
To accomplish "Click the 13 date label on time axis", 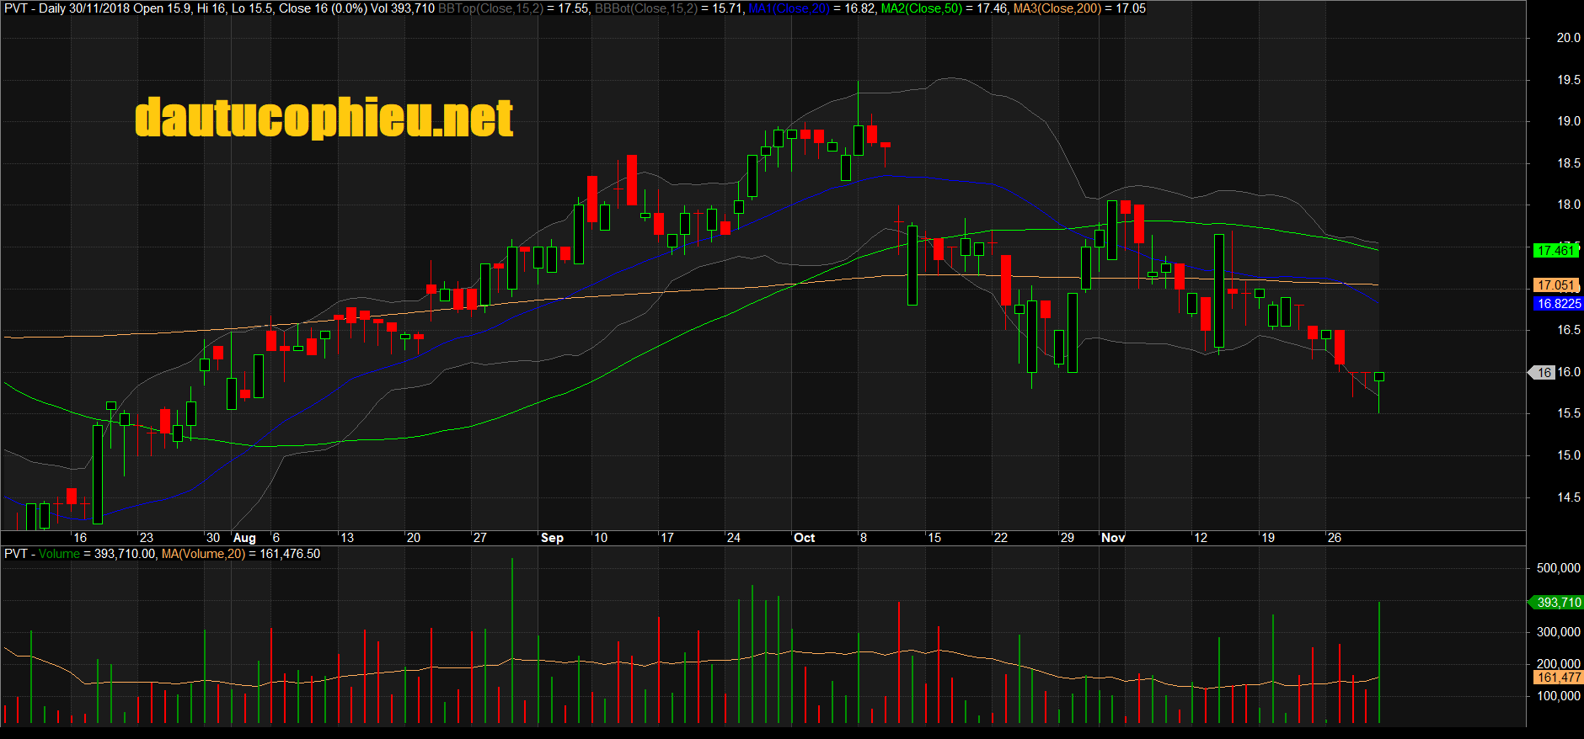I will (347, 538).
